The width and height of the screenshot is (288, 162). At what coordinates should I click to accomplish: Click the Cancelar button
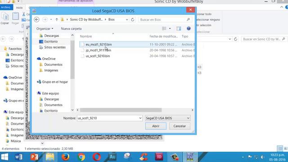180,126
